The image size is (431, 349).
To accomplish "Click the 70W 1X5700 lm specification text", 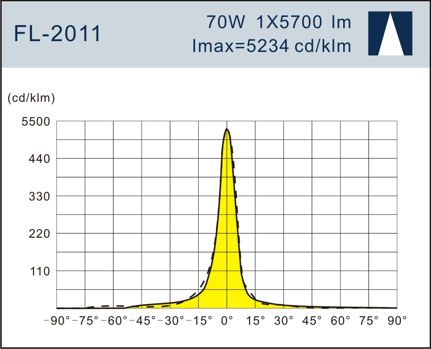I will click(279, 23).
